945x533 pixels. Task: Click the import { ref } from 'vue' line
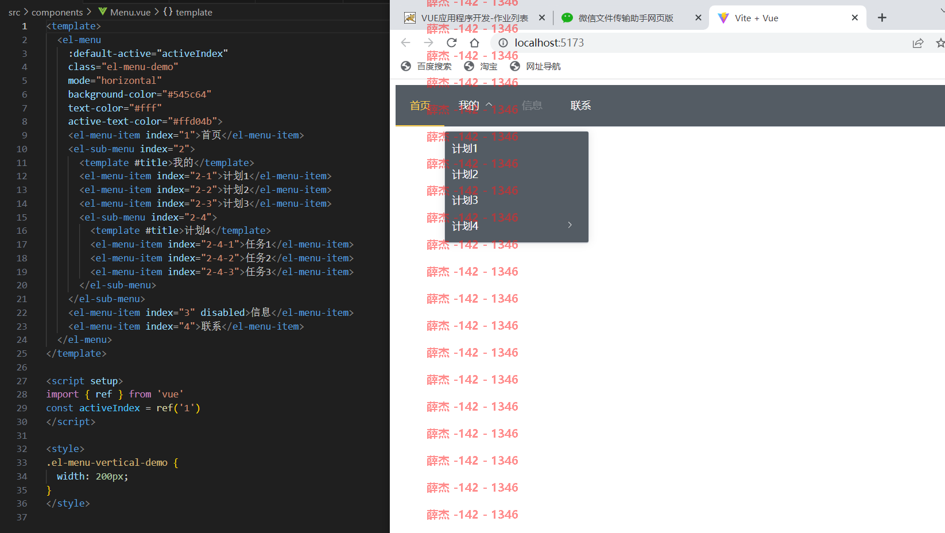tap(115, 394)
